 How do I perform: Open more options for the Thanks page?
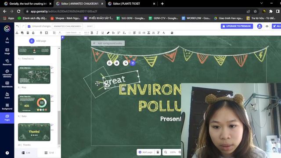(52, 130)
